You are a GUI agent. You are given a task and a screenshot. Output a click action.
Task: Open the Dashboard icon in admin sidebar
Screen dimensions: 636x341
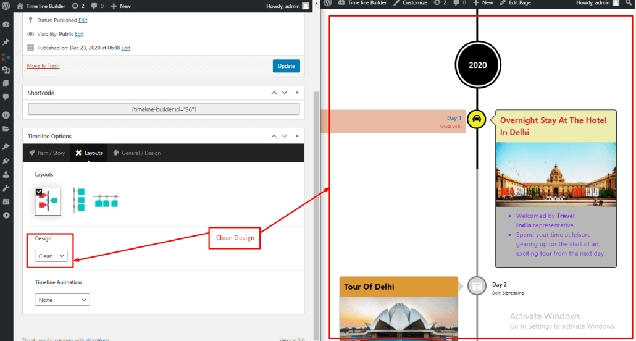(6, 24)
